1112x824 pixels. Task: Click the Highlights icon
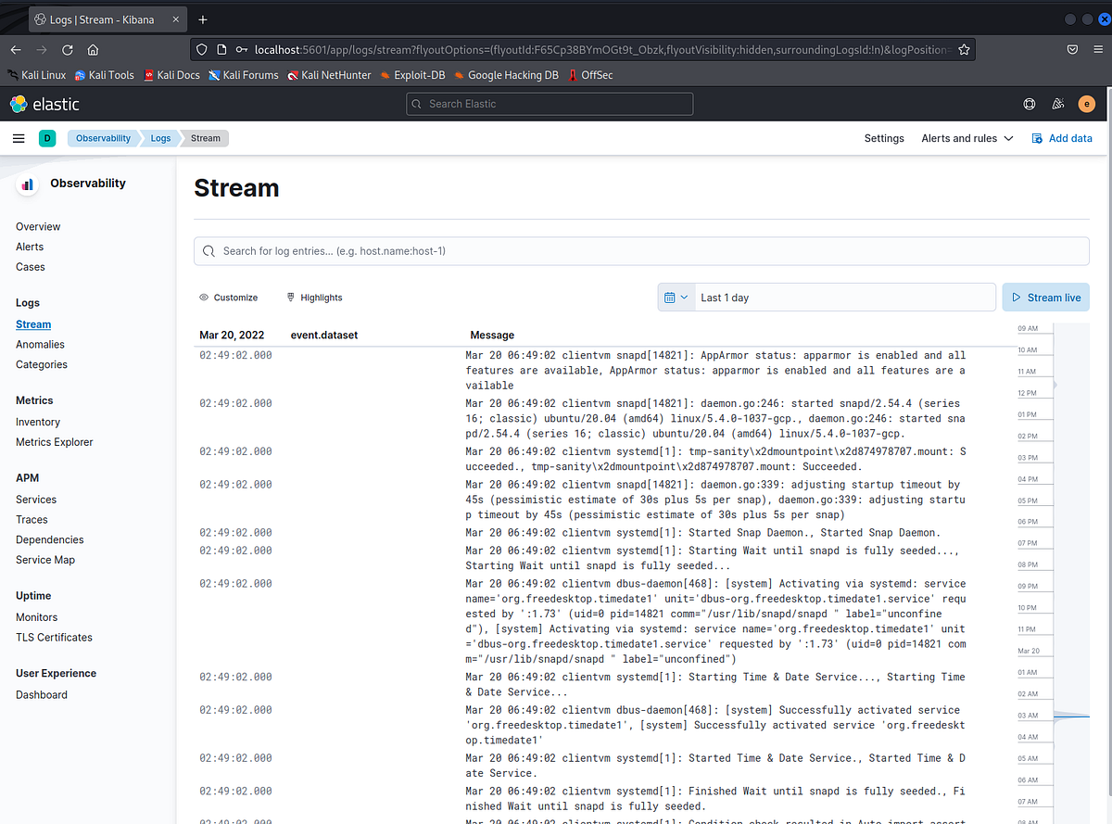pyautogui.click(x=290, y=298)
